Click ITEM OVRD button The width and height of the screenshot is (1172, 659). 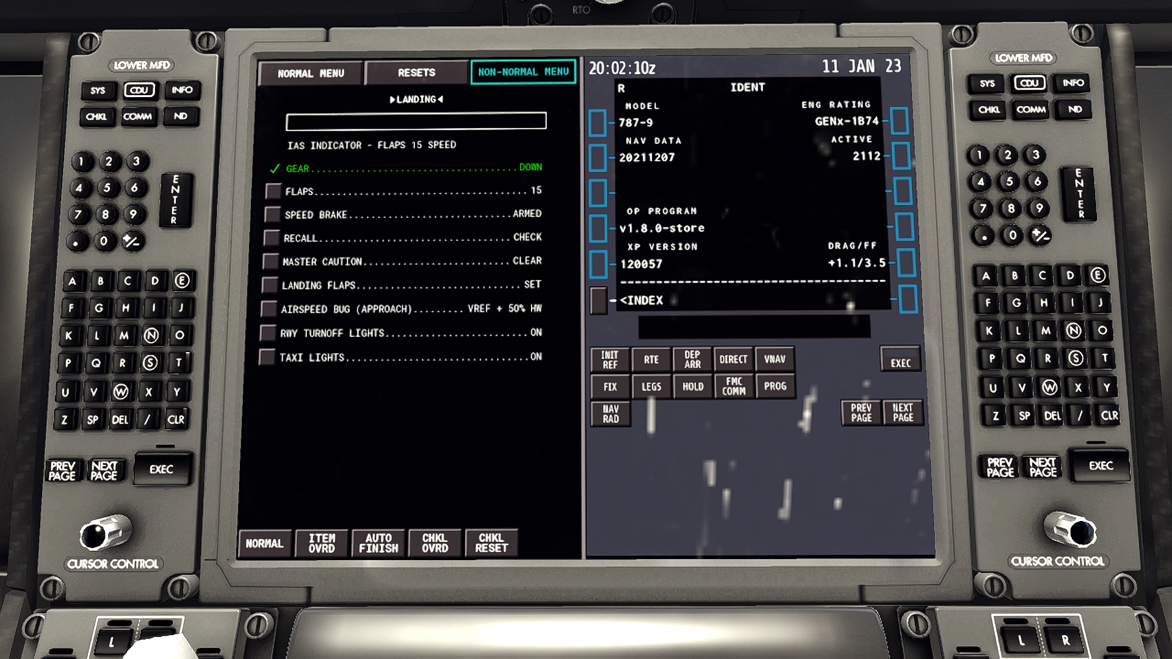[322, 543]
